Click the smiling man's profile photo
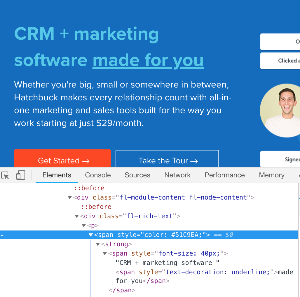The image size is (300, 297). point(280,111)
